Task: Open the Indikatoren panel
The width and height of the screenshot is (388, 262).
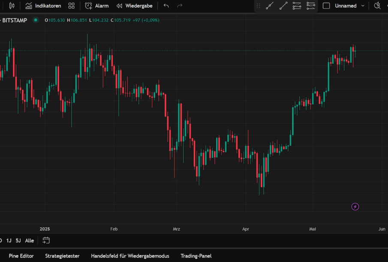Action: (x=43, y=6)
